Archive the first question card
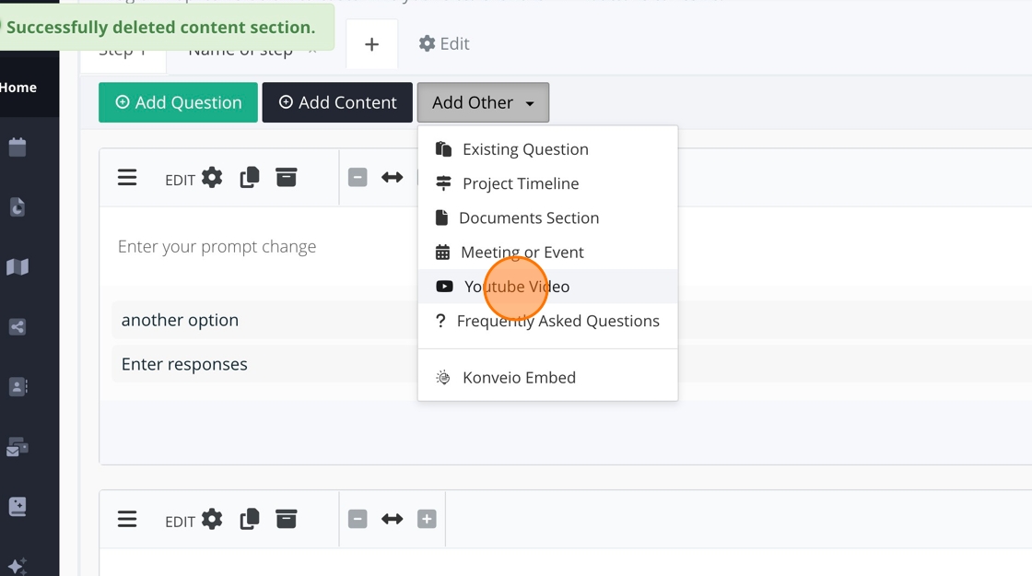Image resolution: width=1032 pixels, height=576 pixels. [x=287, y=178]
